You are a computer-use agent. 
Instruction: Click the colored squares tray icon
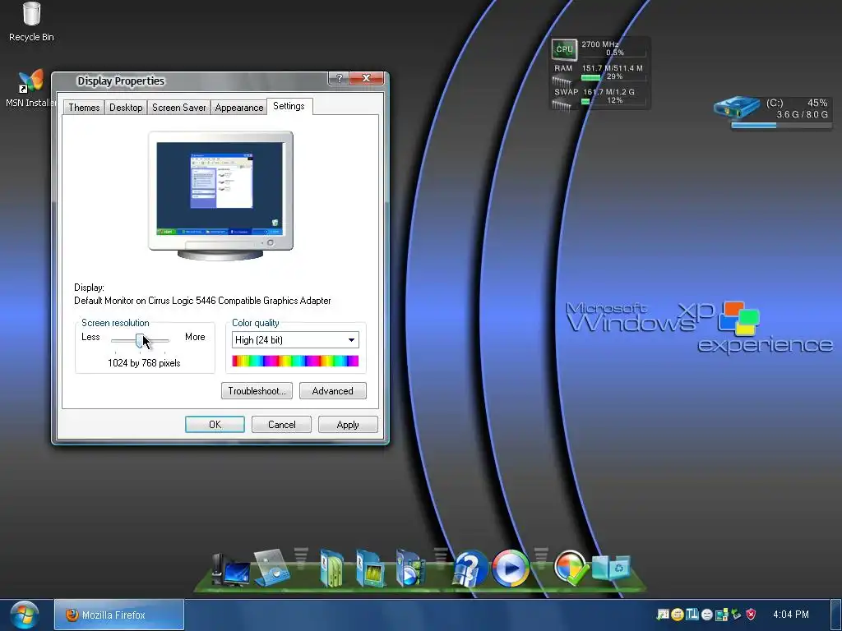point(722,615)
